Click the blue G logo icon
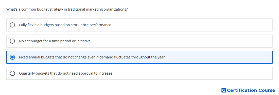The width and height of the screenshot is (279, 95). 224,90
